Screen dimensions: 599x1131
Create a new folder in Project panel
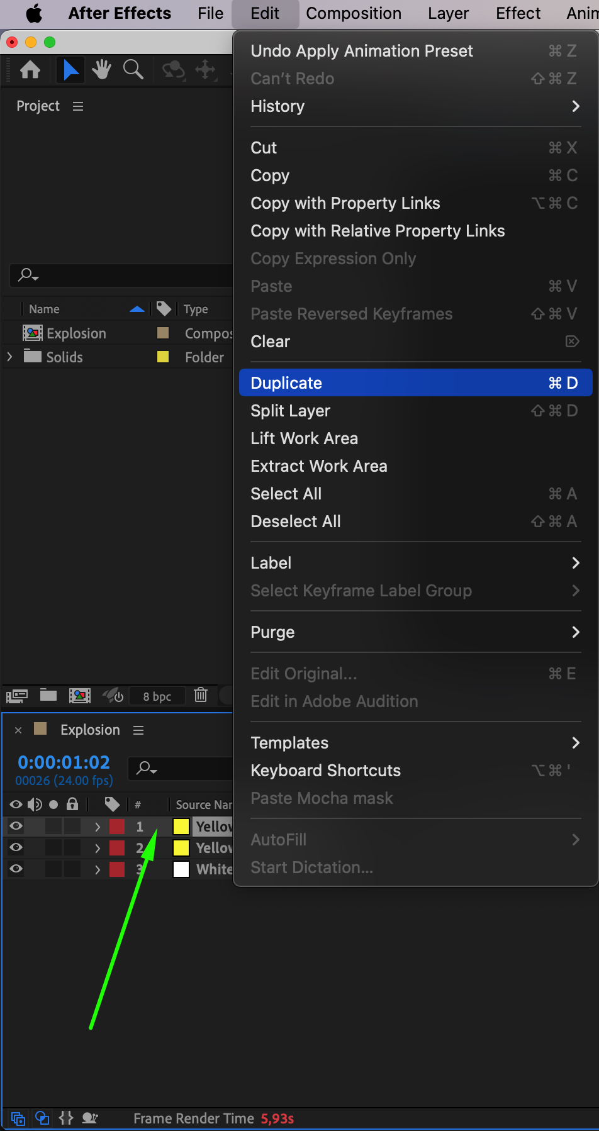click(48, 695)
